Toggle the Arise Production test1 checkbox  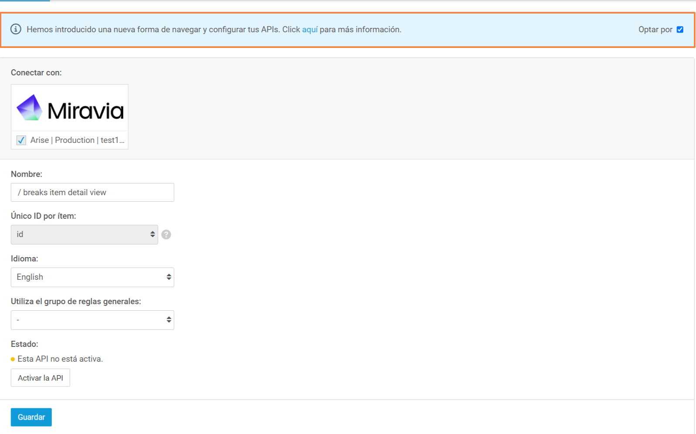pos(21,140)
